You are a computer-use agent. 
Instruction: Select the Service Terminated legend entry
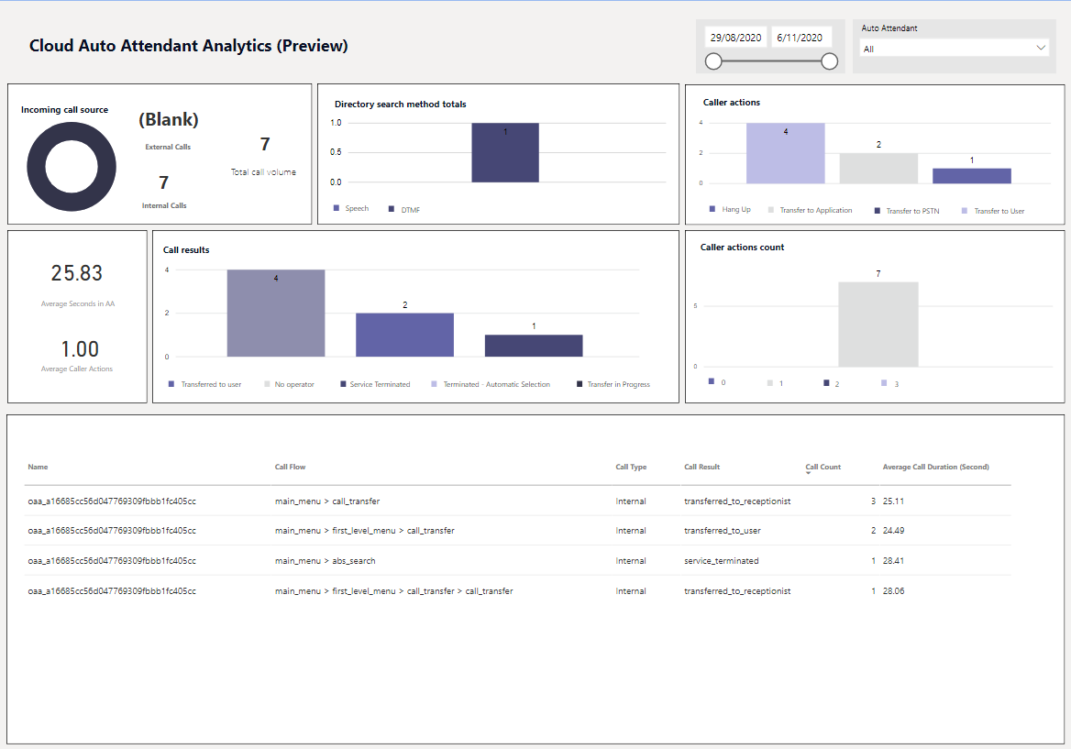[x=375, y=384]
